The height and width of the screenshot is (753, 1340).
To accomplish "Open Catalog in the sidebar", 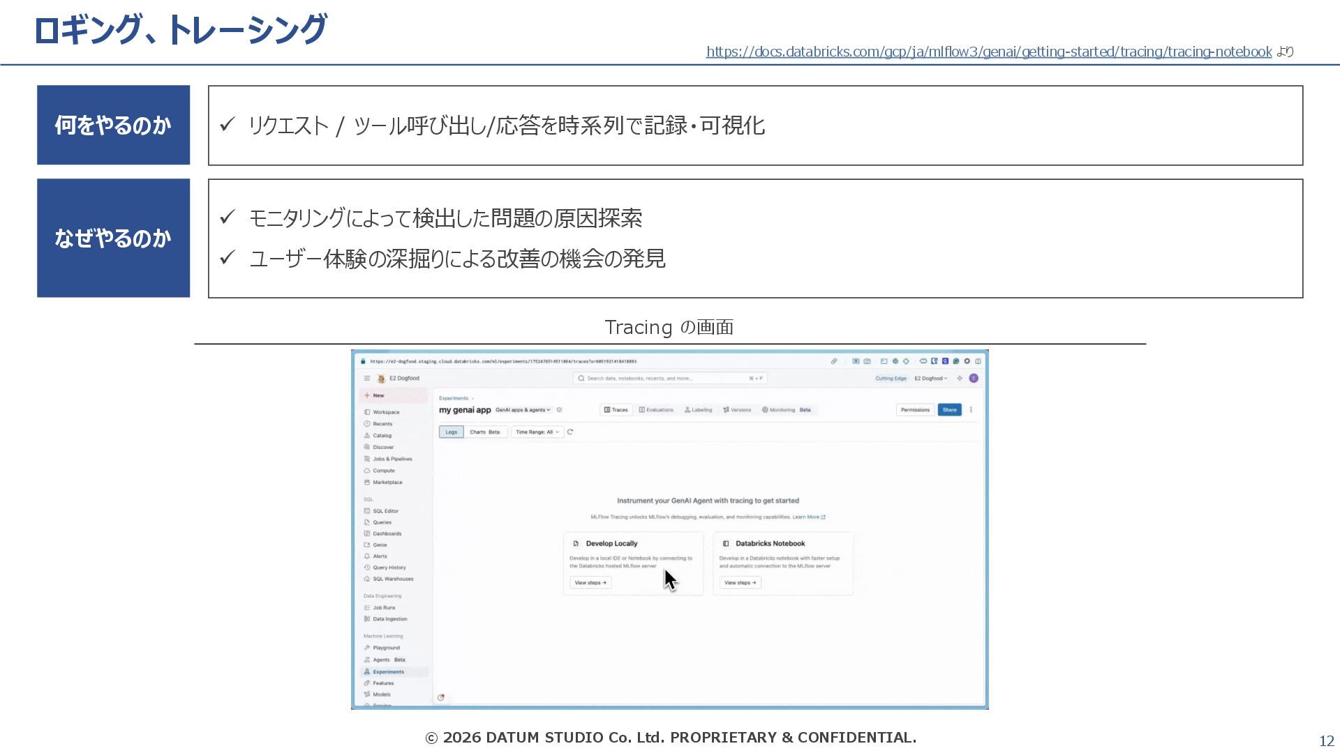I will pyautogui.click(x=382, y=436).
